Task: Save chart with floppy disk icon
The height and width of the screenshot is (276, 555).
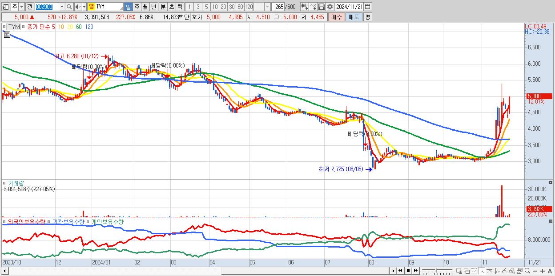Action: [321, 7]
